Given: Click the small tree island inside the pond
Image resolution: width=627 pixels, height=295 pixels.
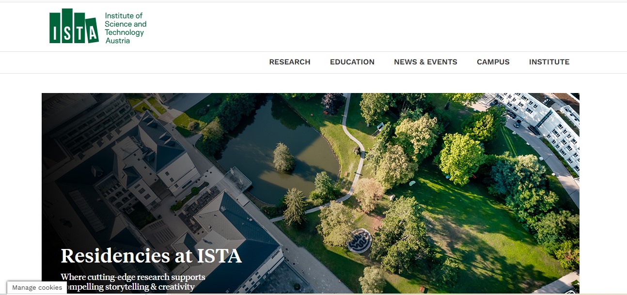Looking at the screenshot, I should (284, 157).
